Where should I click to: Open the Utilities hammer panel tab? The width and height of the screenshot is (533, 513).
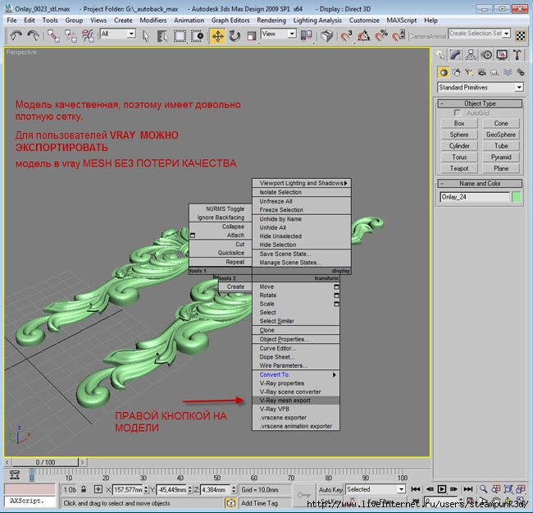click(517, 55)
